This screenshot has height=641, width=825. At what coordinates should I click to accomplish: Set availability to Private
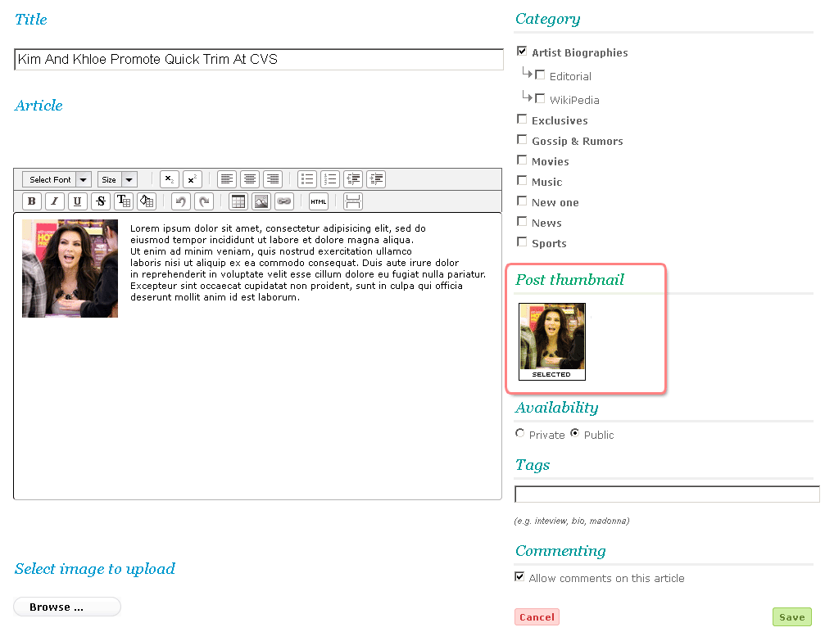coord(520,433)
